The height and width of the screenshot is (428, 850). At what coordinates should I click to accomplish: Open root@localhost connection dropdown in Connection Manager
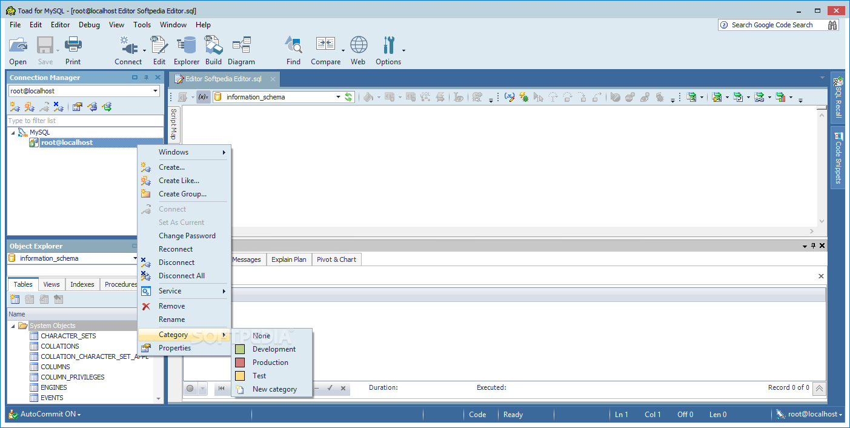tap(155, 91)
